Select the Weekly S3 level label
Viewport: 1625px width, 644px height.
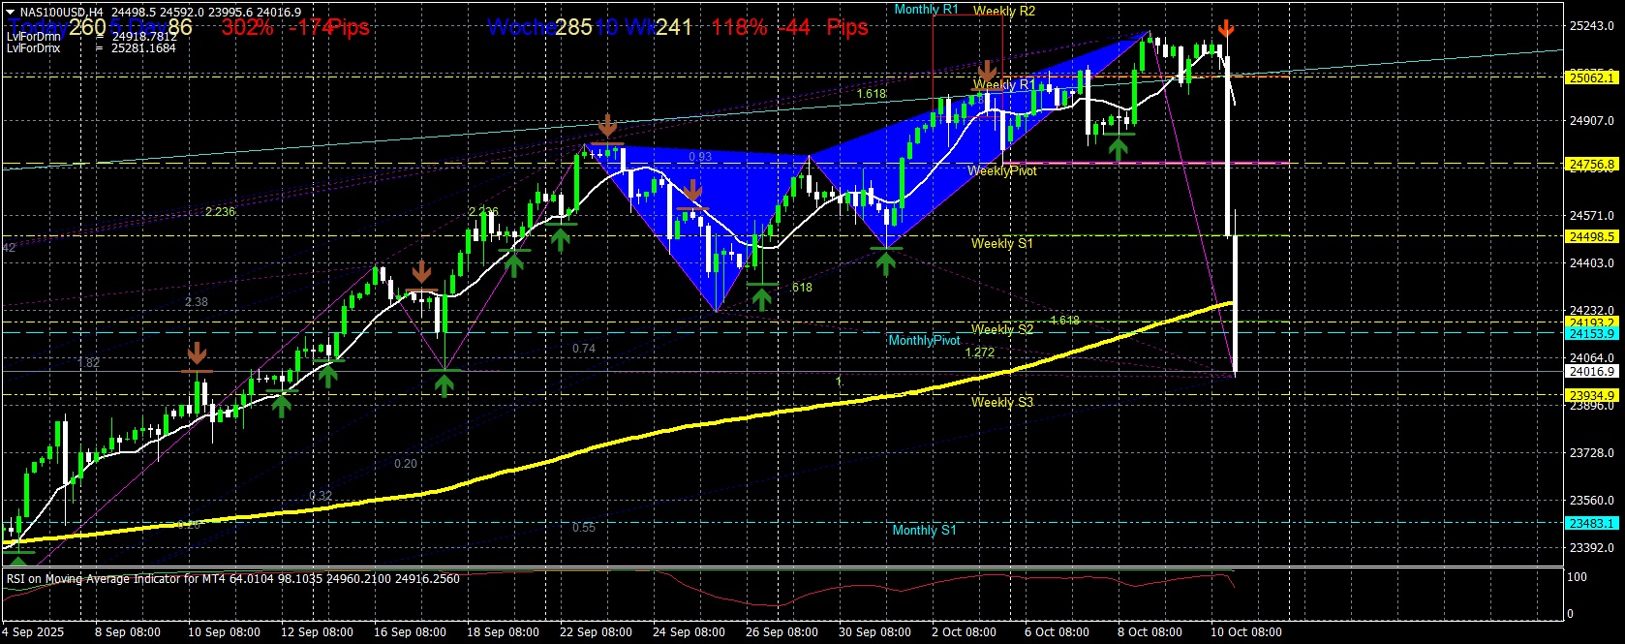click(x=1001, y=402)
